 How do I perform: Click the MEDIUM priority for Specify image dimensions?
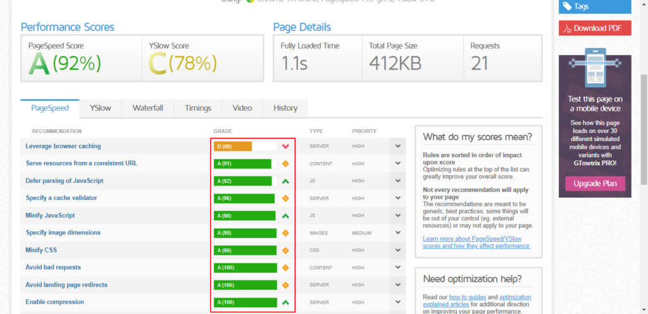coord(361,233)
